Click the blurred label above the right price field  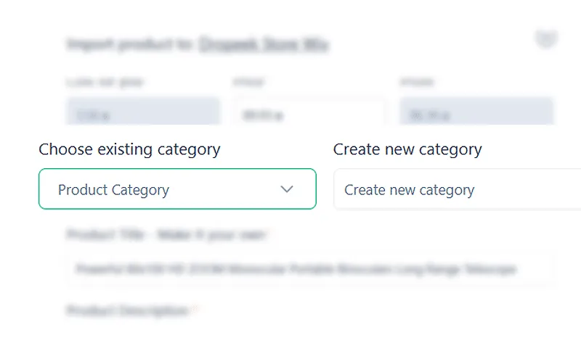416,83
